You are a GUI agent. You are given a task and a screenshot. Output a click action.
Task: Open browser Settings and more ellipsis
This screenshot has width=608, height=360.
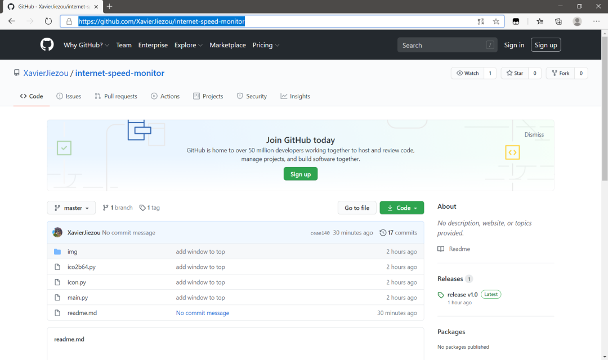click(x=596, y=21)
